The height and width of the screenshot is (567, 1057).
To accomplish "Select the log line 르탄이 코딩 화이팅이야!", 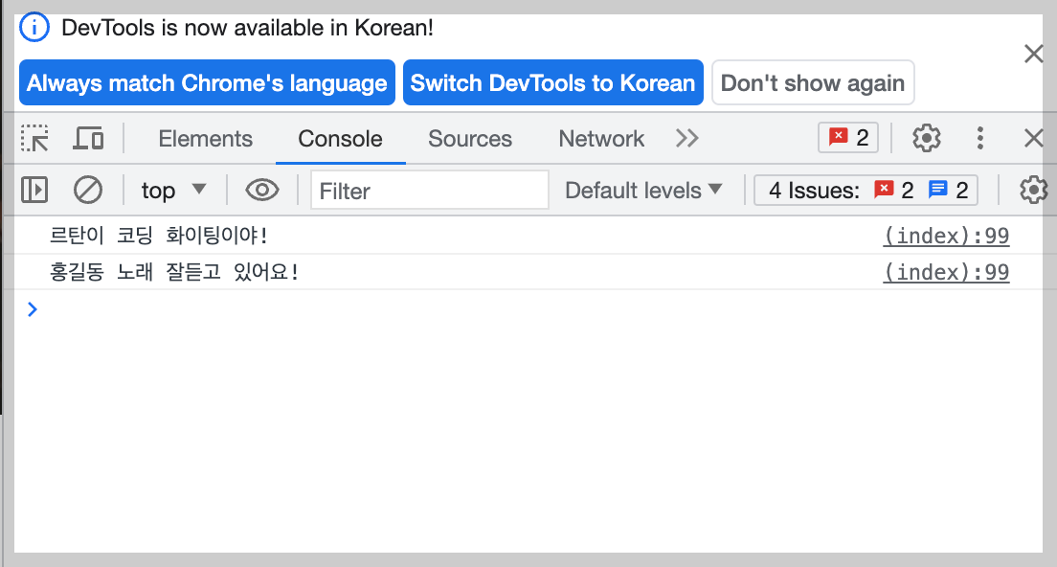I will pyautogui.click(x=159, y=236).
